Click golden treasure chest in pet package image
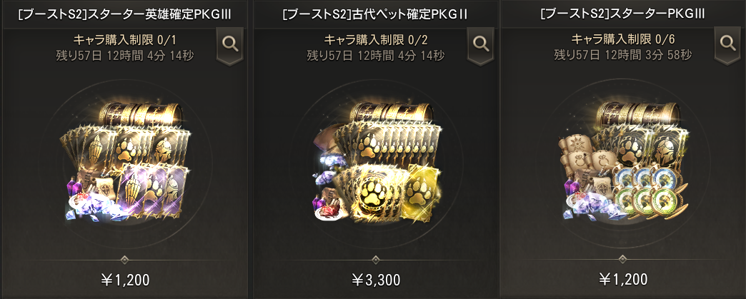746x299 pixels. pyautogui.click(x=391, y=113)
